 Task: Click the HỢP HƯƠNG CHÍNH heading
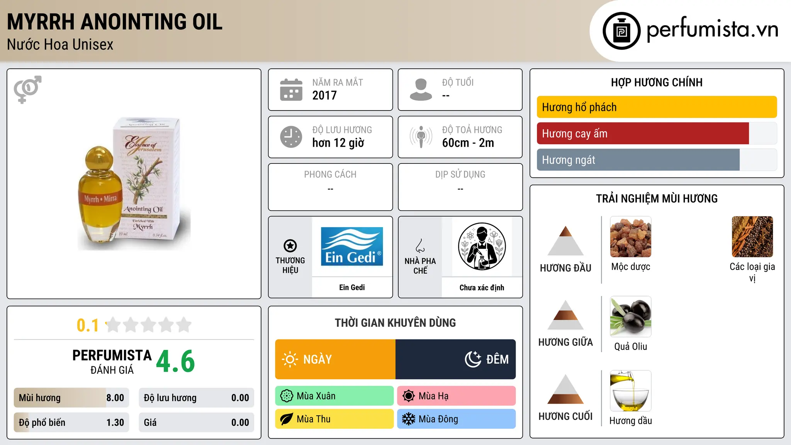coord(657,82)
